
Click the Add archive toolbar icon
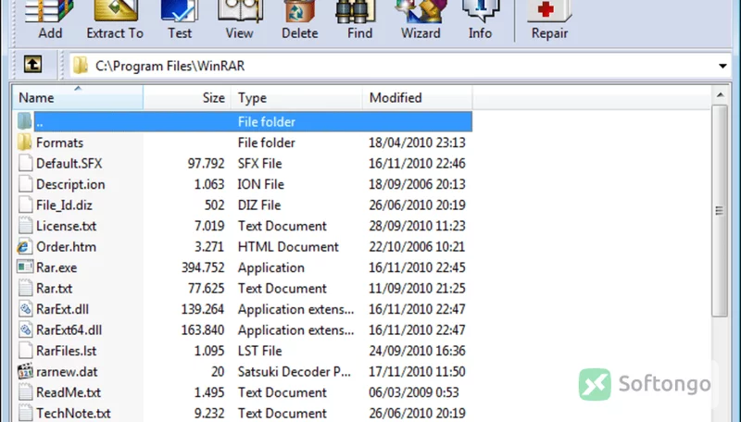pyautogui.click(x=50, y=19)
